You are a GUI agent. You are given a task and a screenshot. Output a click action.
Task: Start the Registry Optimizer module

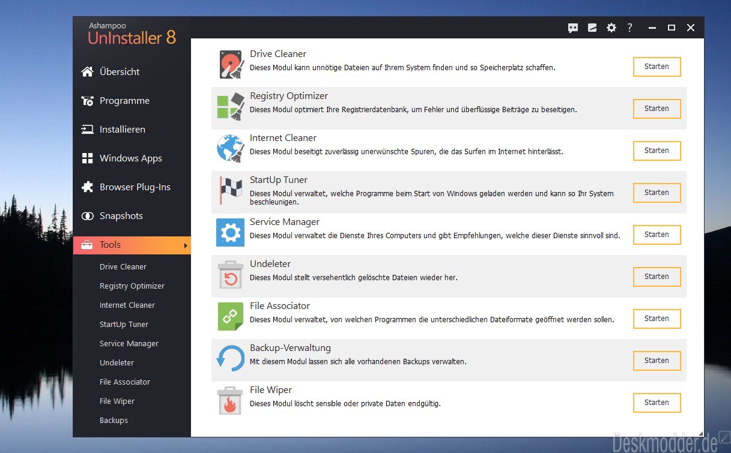tap(657, 109)
